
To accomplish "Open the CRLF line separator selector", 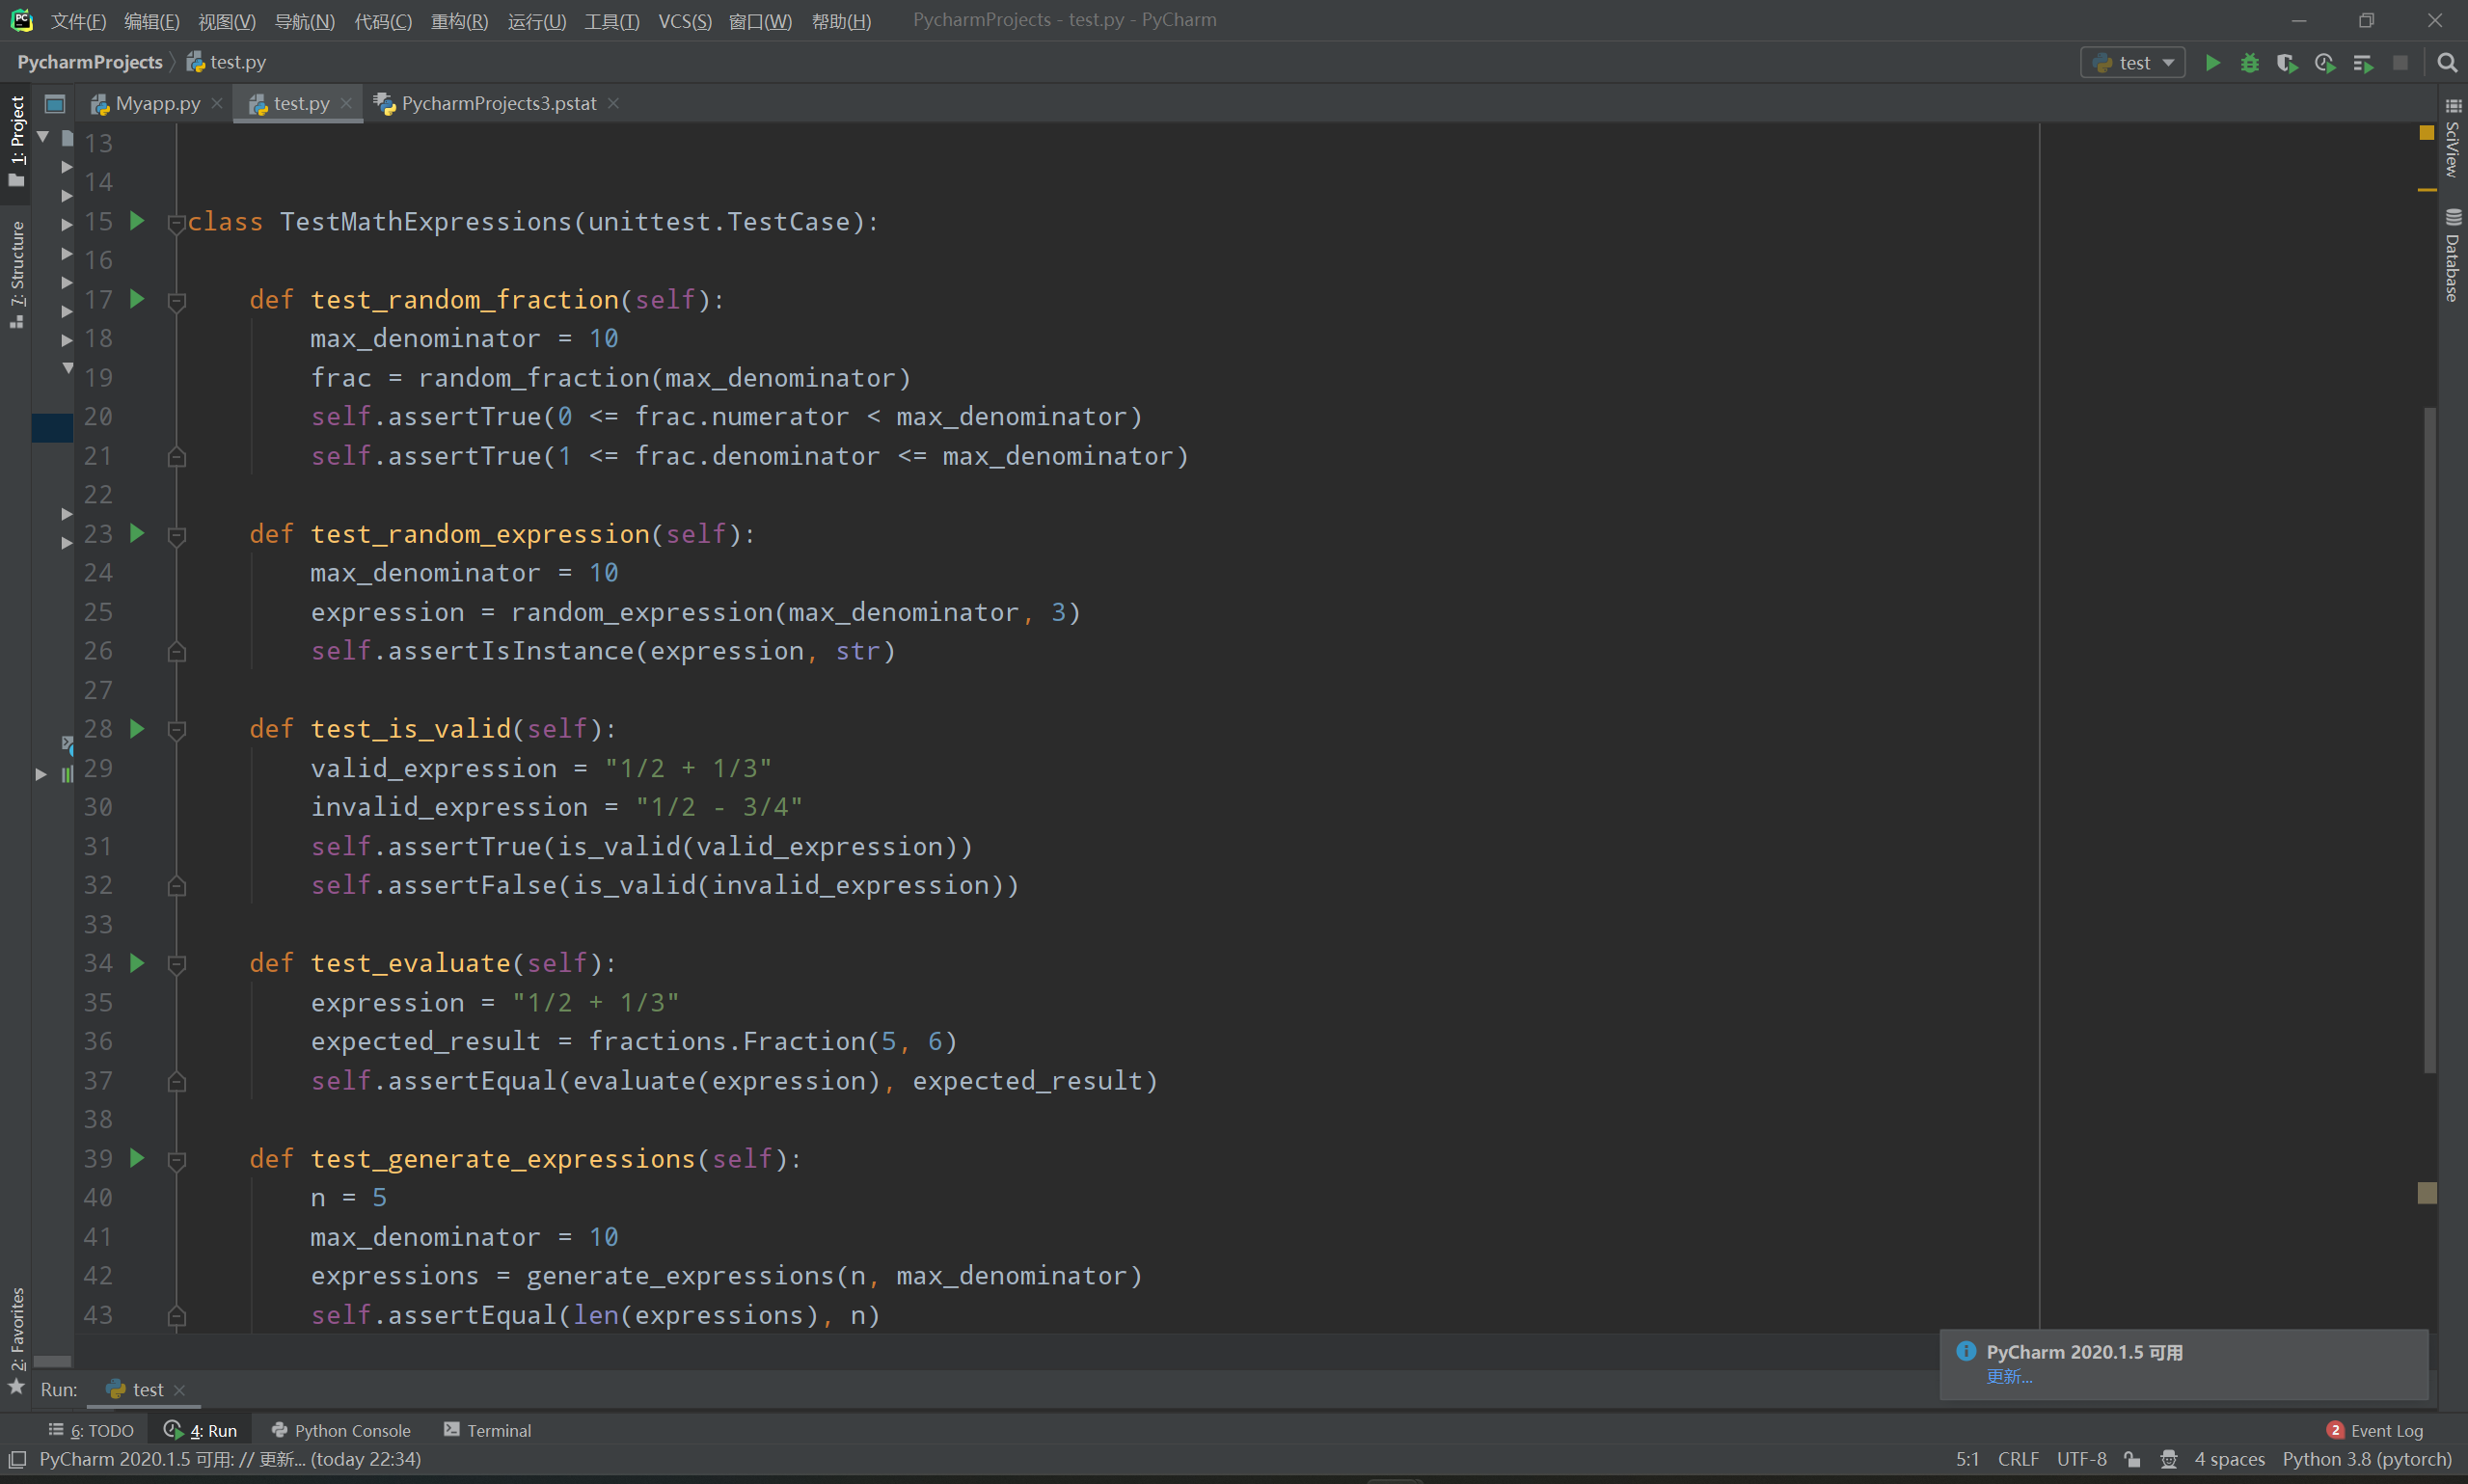I will click(2018, 1459).
